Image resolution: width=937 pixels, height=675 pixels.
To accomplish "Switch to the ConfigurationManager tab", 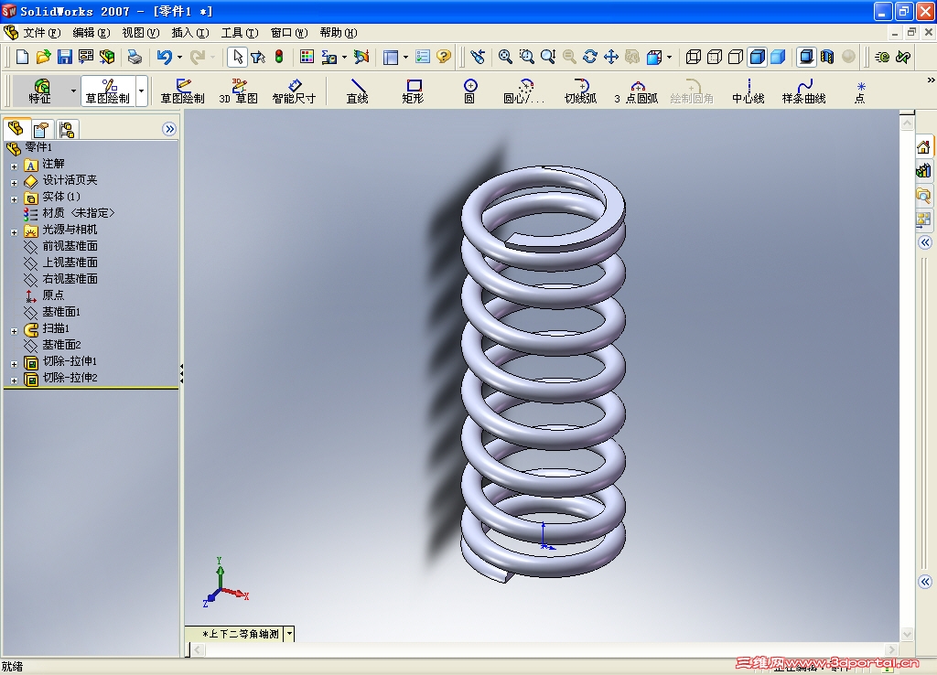I will (x=67, y=130).
